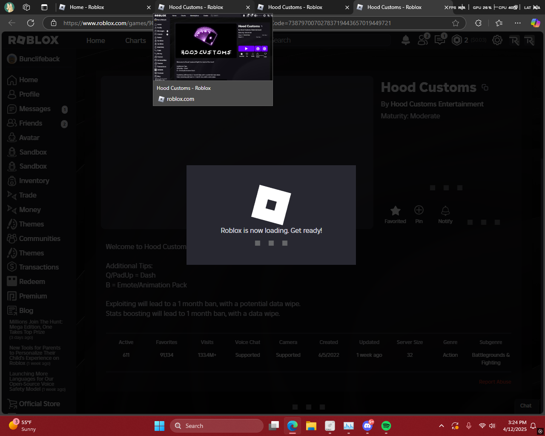Open the Edge Workspaces icon
Screen dimensions: 545x436
pos(26,7)
